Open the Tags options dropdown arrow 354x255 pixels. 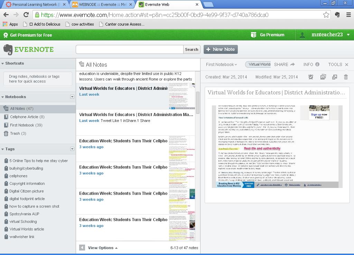[72, 149]
